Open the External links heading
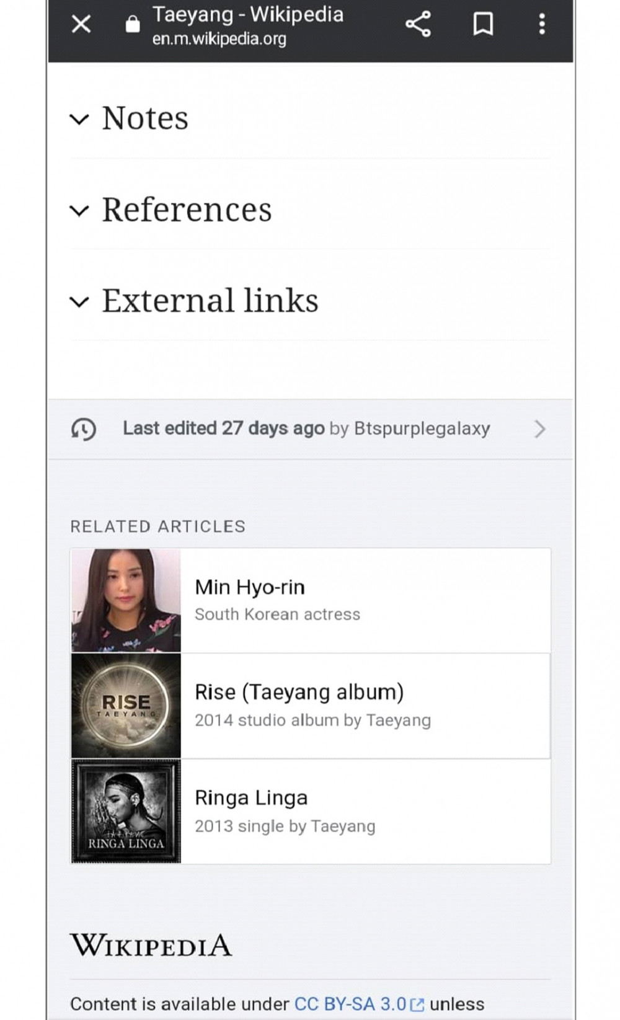This screenshot has height=1020, width=620. [x=210, y=301]
